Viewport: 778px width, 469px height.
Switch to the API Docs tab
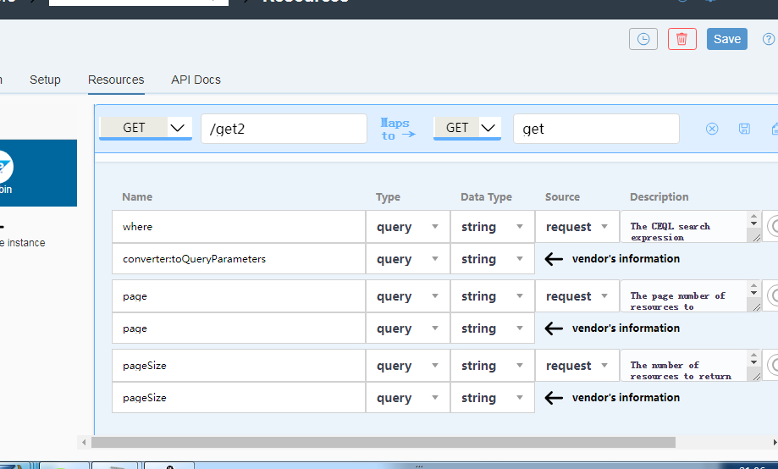click(x=196, y=80)
